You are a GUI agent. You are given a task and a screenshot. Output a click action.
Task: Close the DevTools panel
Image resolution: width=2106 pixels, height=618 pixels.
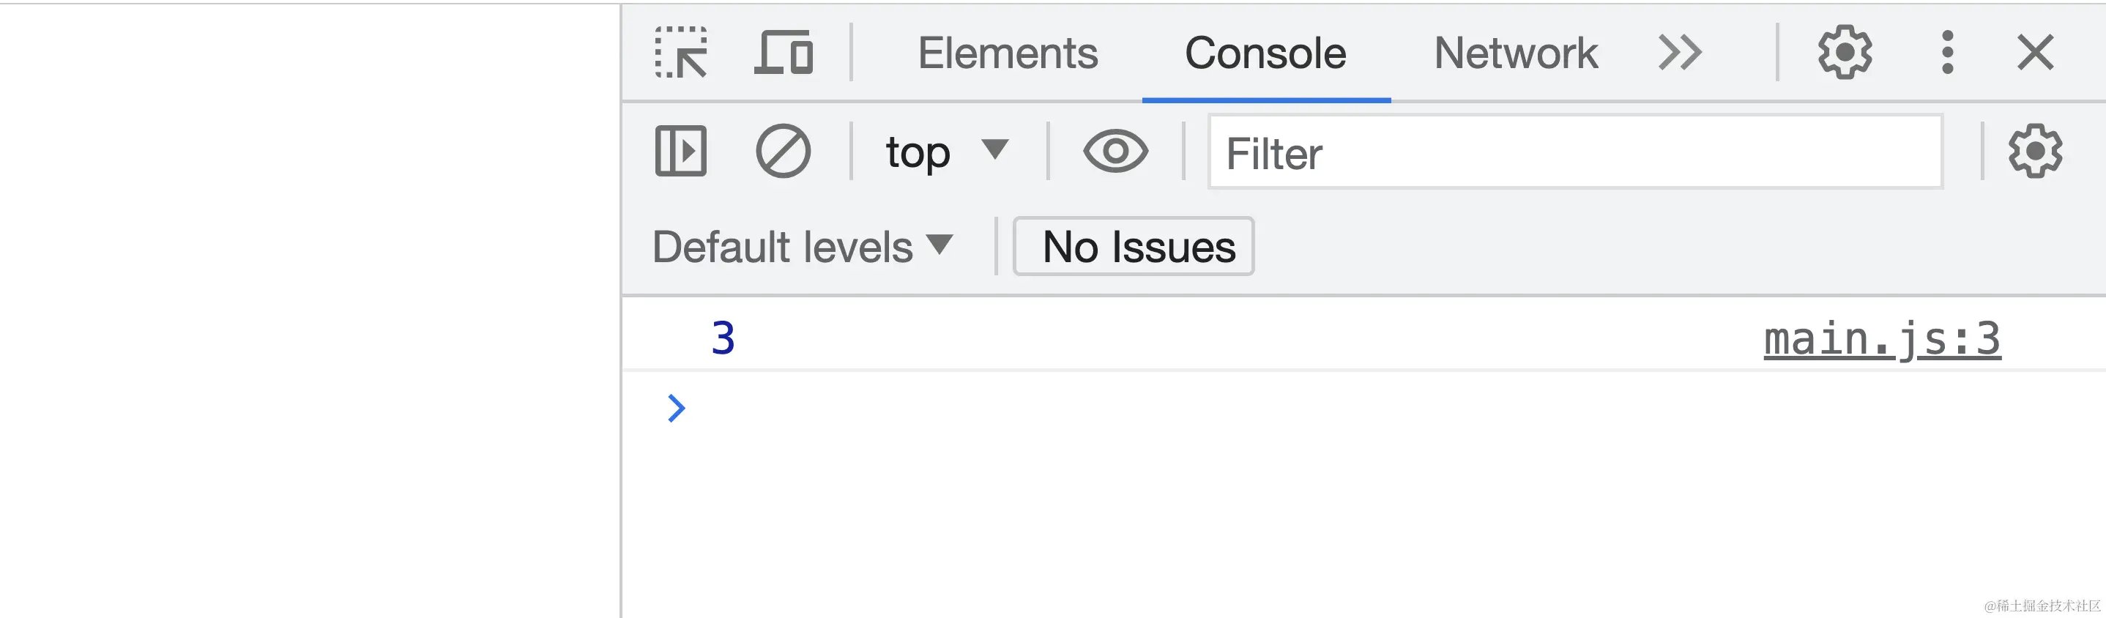2035,53
